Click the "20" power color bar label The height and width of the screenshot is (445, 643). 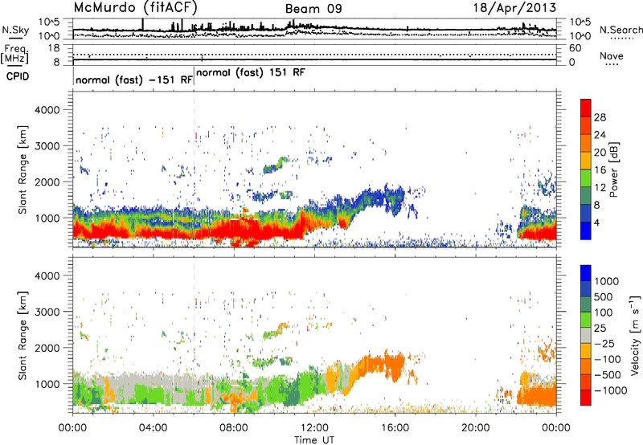[600, 153]
